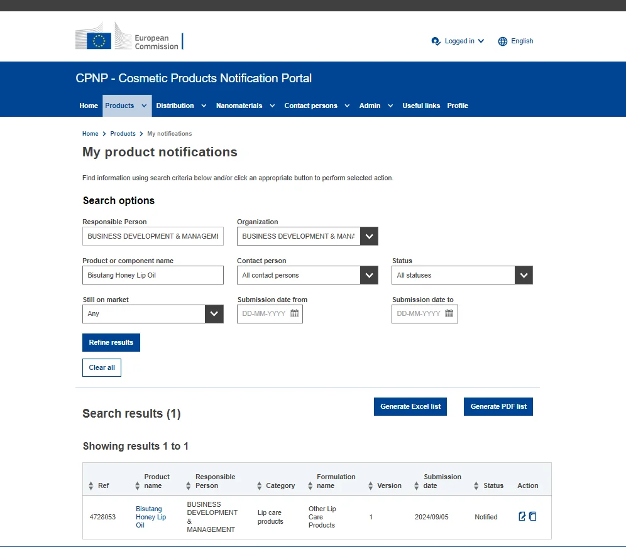Screen dimensions: 626x547
Task: Open the Distribution menu
Action: [181, 106]
